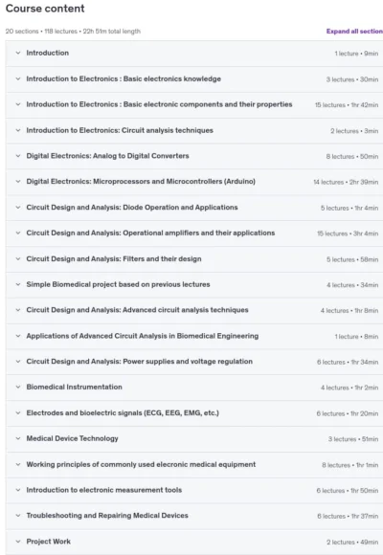Open Working principles of medical equipment section
Image resolution: width=383 pixels, height=555 pixels.
tap(194, 465)
